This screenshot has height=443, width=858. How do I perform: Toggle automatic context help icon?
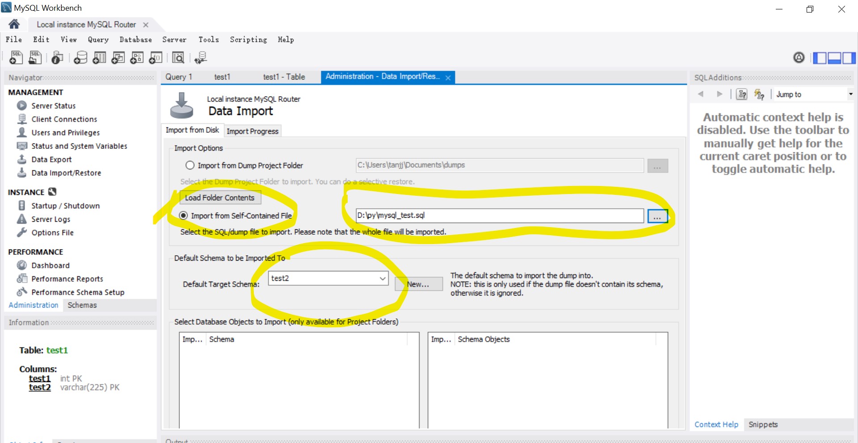(759, 94)
